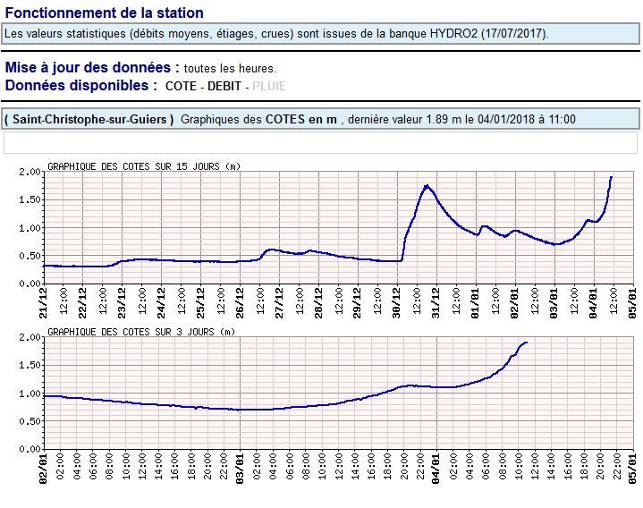Viewport: 643px width, 508px height.
Task: Click the 21/12 start date on 15-day axis
Action: 44,301
